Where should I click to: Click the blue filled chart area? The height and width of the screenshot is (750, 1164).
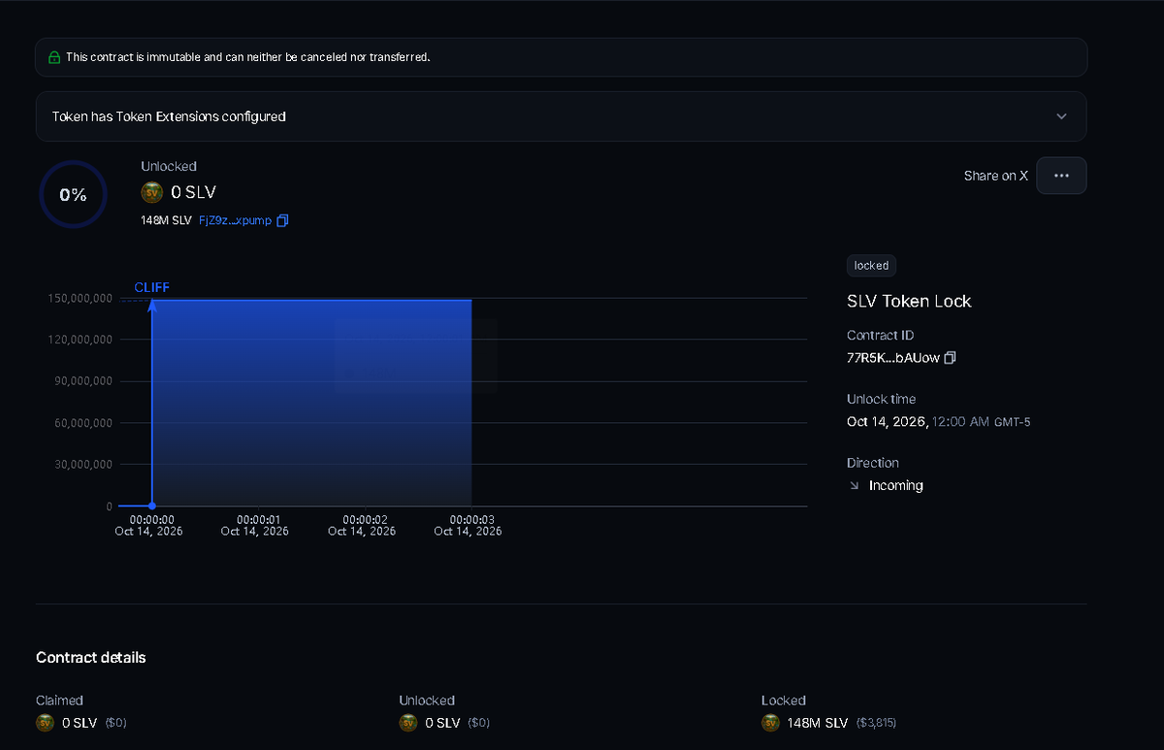tap(311, 403)
